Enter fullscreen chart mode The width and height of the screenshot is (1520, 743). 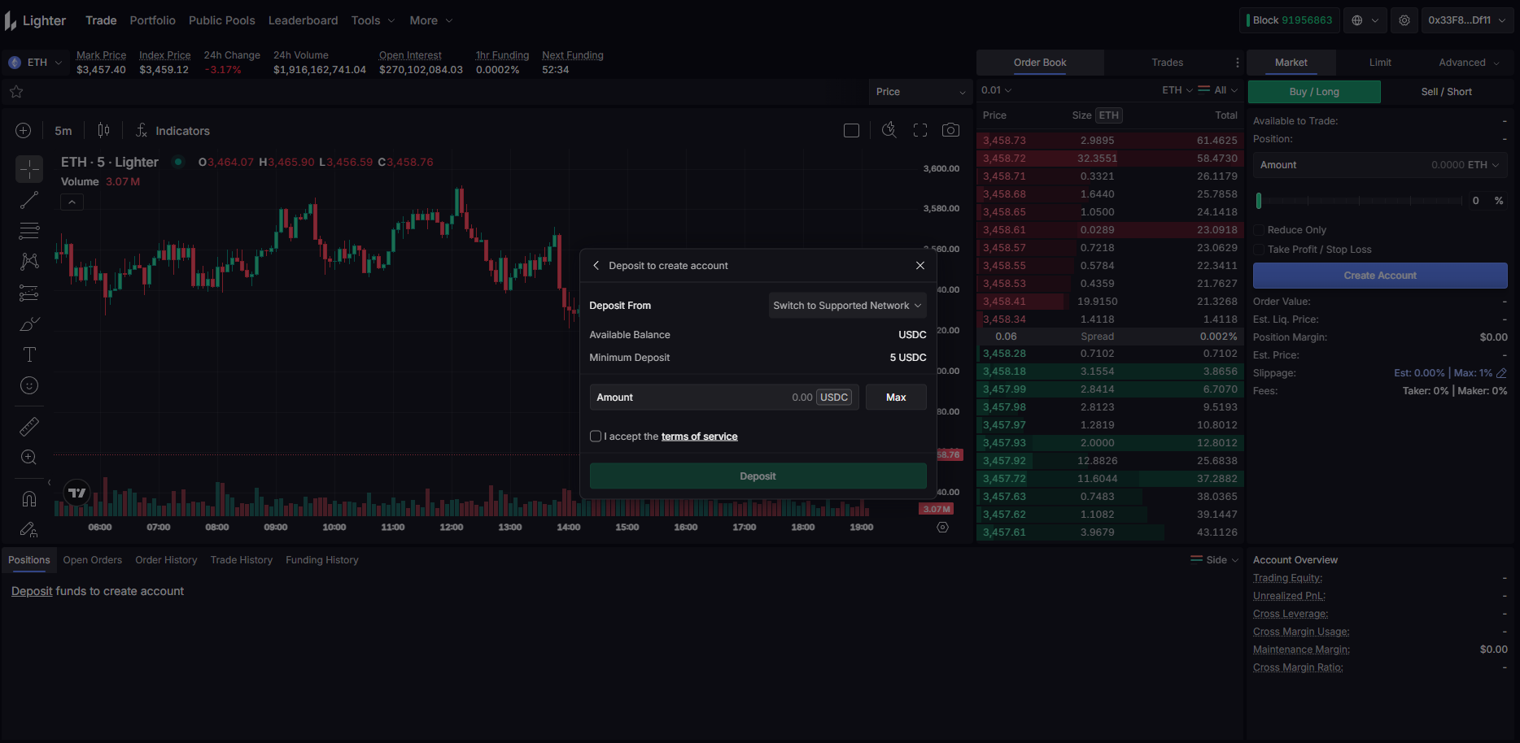point(920,130)
